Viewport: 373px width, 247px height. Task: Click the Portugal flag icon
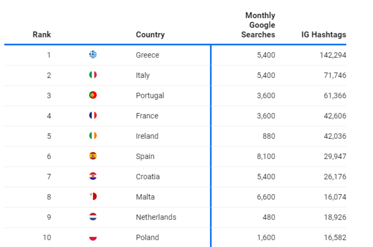[93, 95]
